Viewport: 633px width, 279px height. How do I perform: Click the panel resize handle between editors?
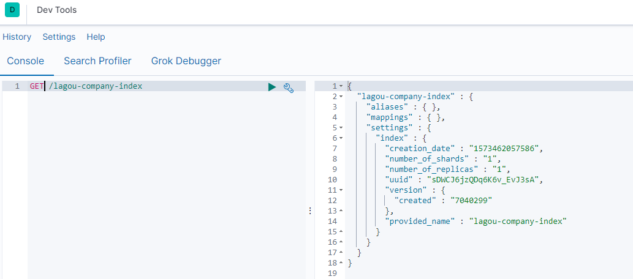coord(310,210)
